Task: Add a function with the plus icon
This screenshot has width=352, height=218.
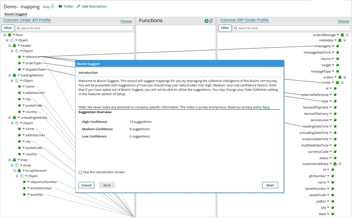Action: pos(207,21)
